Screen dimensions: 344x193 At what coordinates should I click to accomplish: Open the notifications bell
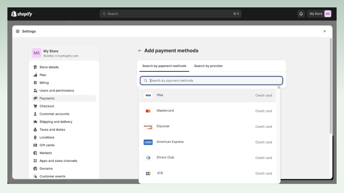301,14
